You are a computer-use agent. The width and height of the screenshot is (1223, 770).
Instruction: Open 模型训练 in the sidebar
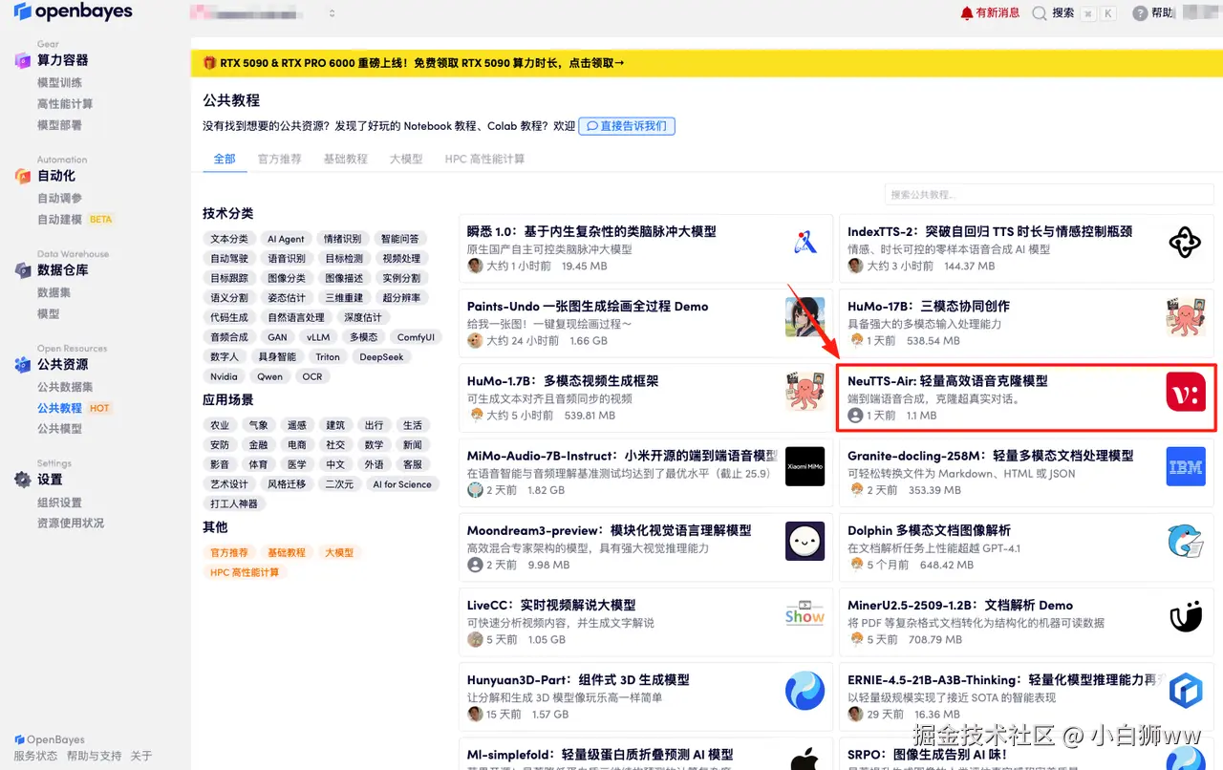pos(59,83)
